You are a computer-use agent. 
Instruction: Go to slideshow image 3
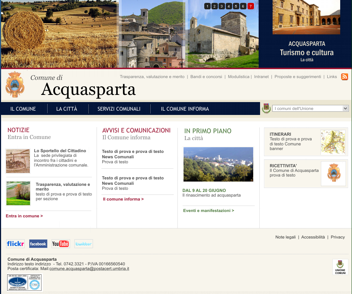[x=221, y=6]
